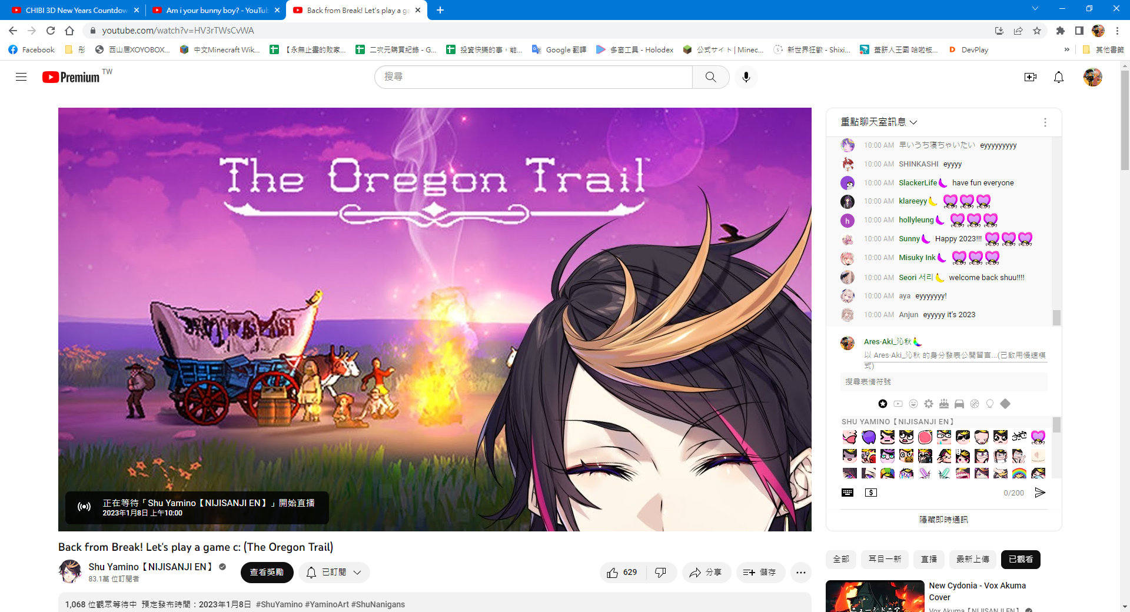
Task: Switch to CHIBI 3D New Years Countdown tab
Action: tap(77, 10)
